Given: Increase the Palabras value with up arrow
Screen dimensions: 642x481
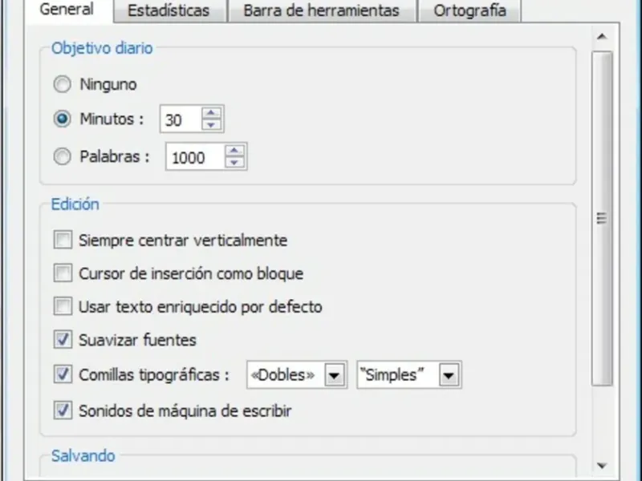Looking at the screenshot, I should 234,151.
